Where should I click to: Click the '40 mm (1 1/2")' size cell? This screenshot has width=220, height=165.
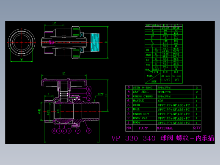(165, 78)
